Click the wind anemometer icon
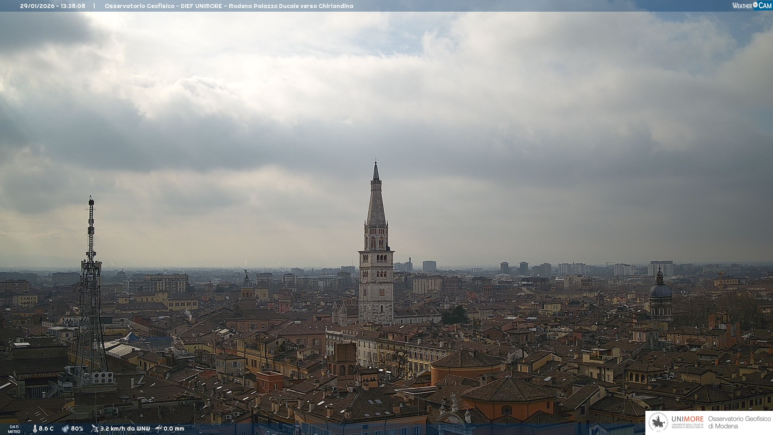 coord(95,429)
